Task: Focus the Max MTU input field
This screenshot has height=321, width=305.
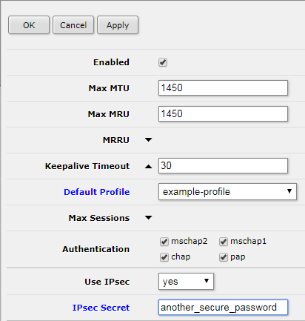Action: pos(223,87)
